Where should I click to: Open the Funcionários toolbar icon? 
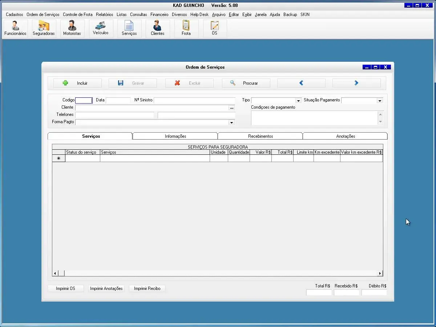15,28
